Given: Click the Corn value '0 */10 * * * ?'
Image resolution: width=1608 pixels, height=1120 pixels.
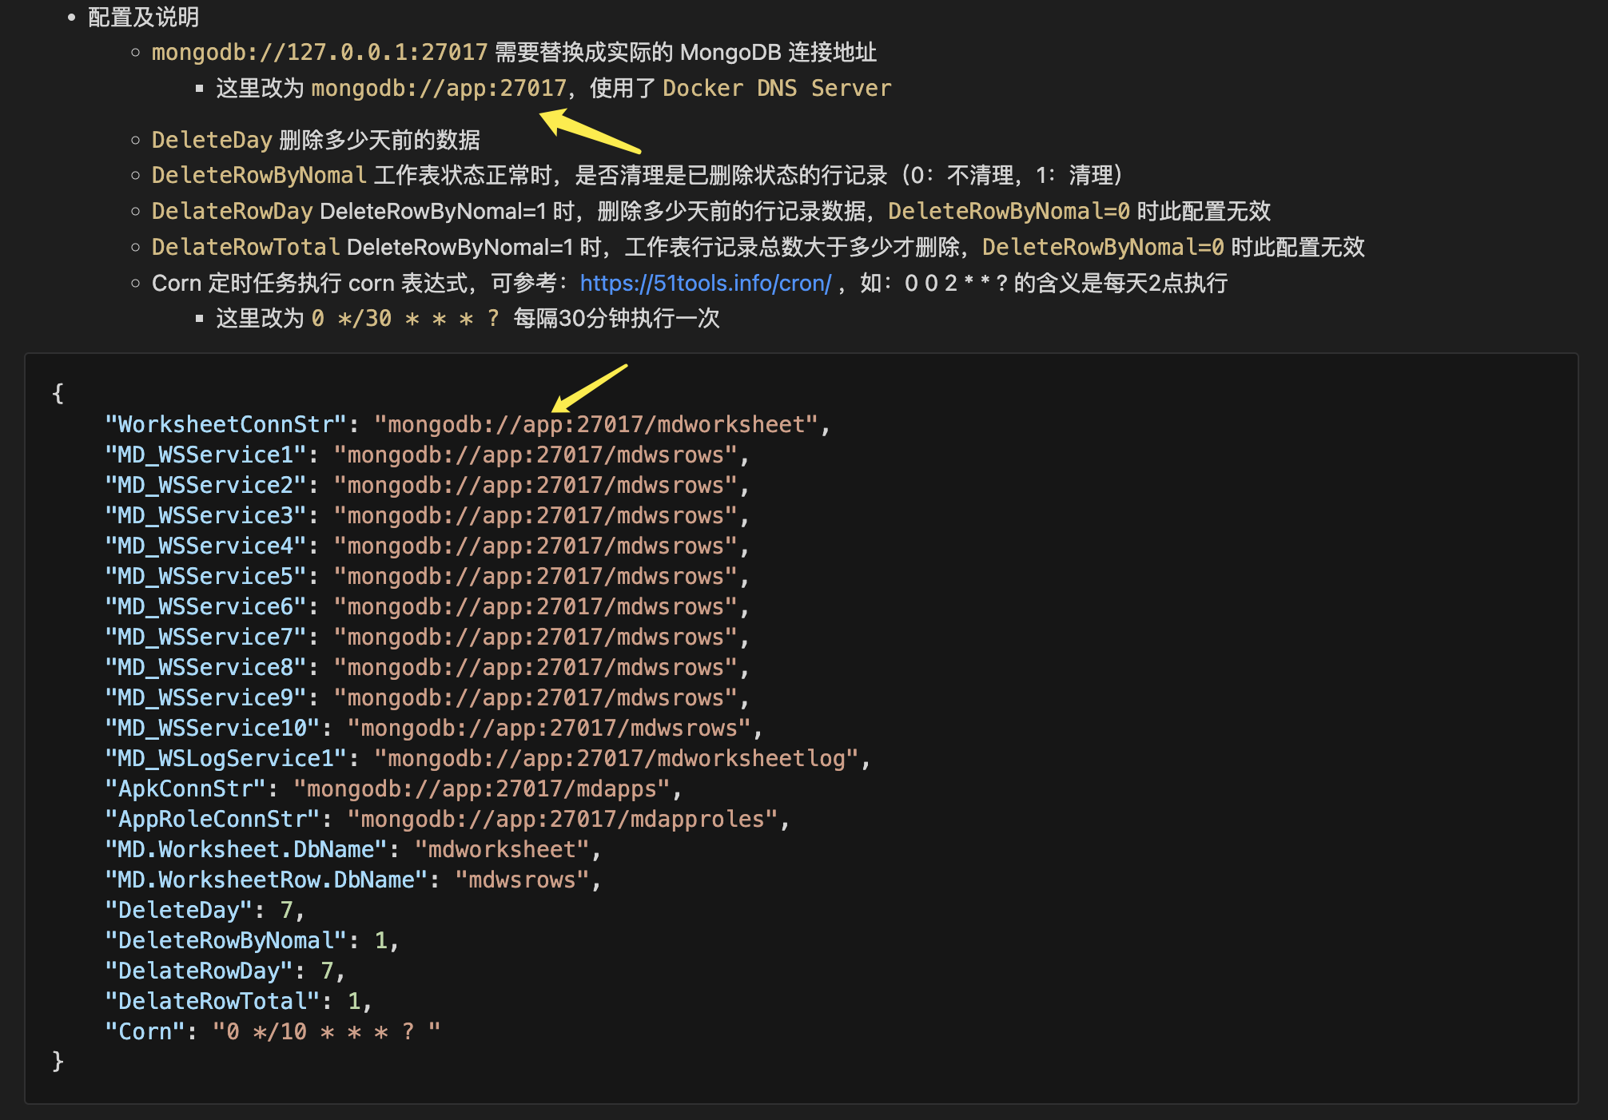Looking at the screenshot, I should [326, 1031].
